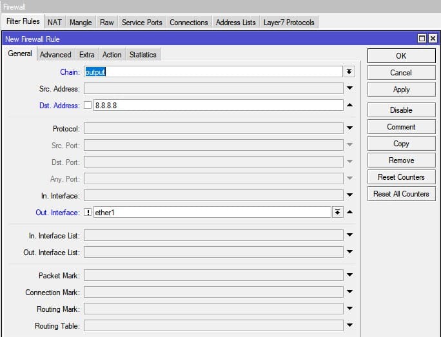Image resolution: width=441 pixels, height=337 pixels.
Task: Toggle the Out. Interface negation checkbox
Action: 88,212
